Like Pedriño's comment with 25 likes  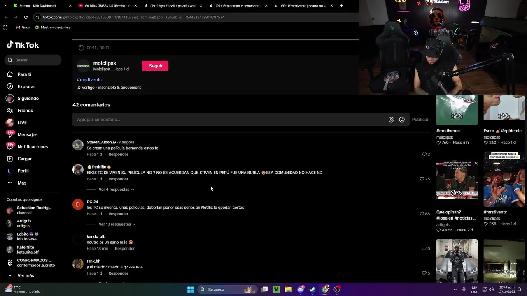coord(422,179)
